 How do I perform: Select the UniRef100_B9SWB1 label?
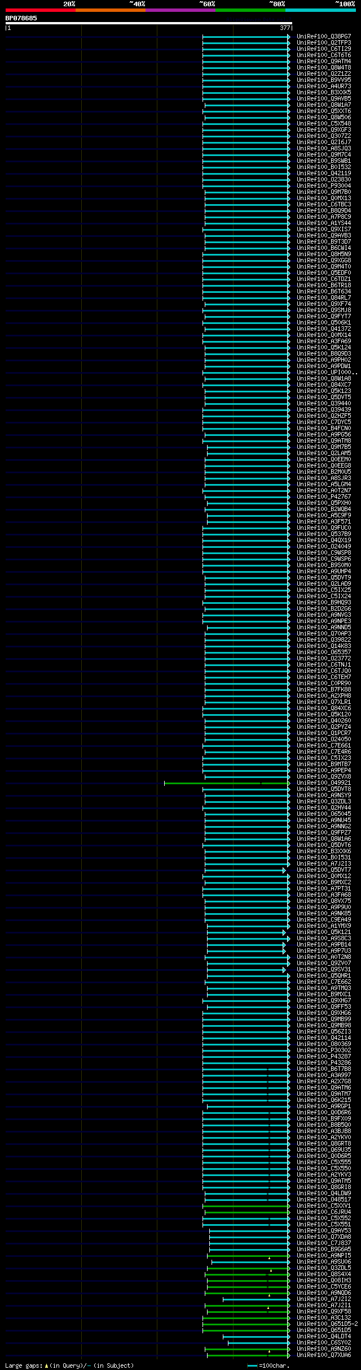(x=324, y=161)
